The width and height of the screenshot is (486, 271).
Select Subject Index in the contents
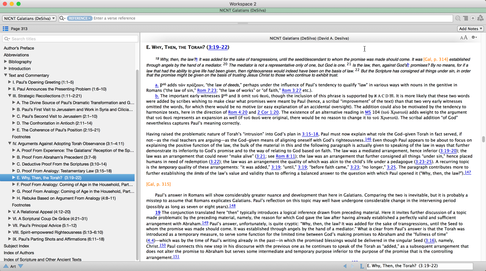(x=16, y=246)
